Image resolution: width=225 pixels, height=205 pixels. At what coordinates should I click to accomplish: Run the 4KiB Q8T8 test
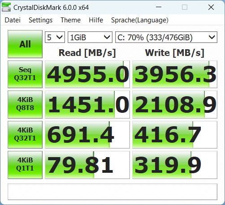pos(25,104)
